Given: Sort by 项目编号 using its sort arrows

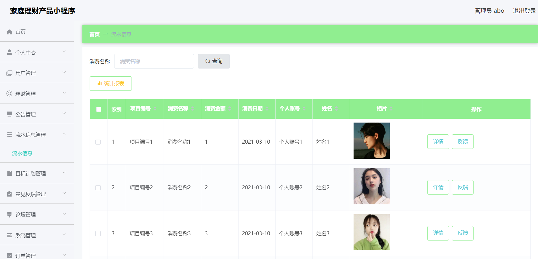Looking at the screenshot, I should click(x=155, y=109).
